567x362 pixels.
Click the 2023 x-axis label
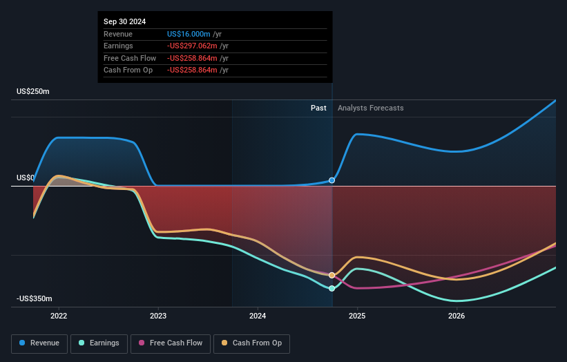tap(158, 316)
